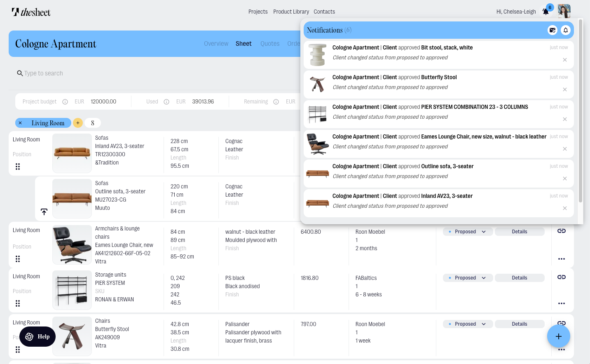Click the search magnifier icon
Screen dimensions: 590x364
20,73
